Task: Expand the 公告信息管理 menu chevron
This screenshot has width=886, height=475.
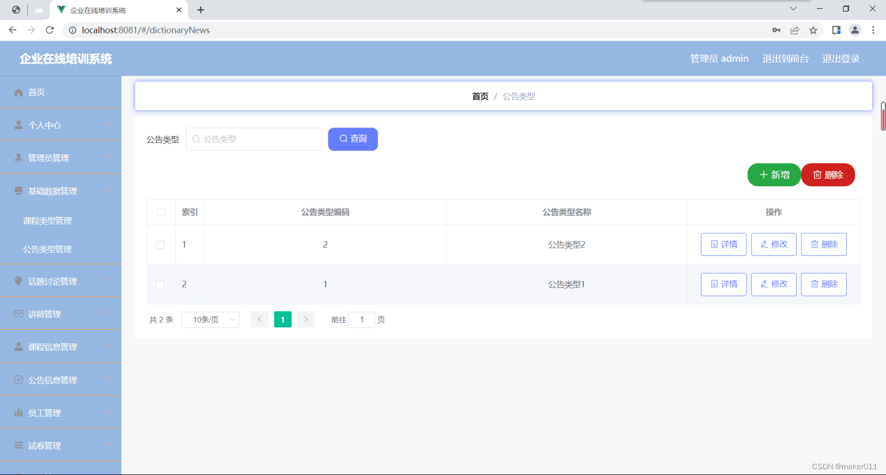Action: pos(107,379)
